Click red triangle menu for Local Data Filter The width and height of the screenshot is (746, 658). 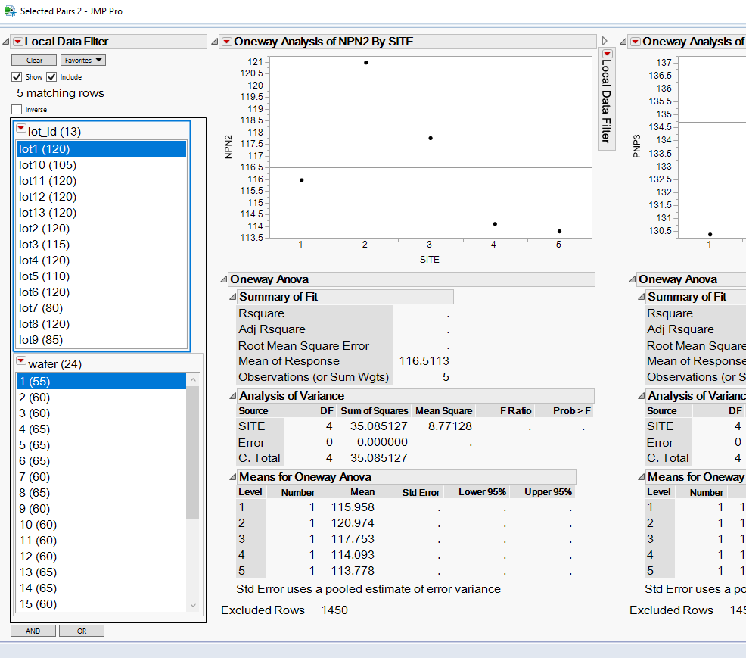pyautogui.click(x=18, y=42)
